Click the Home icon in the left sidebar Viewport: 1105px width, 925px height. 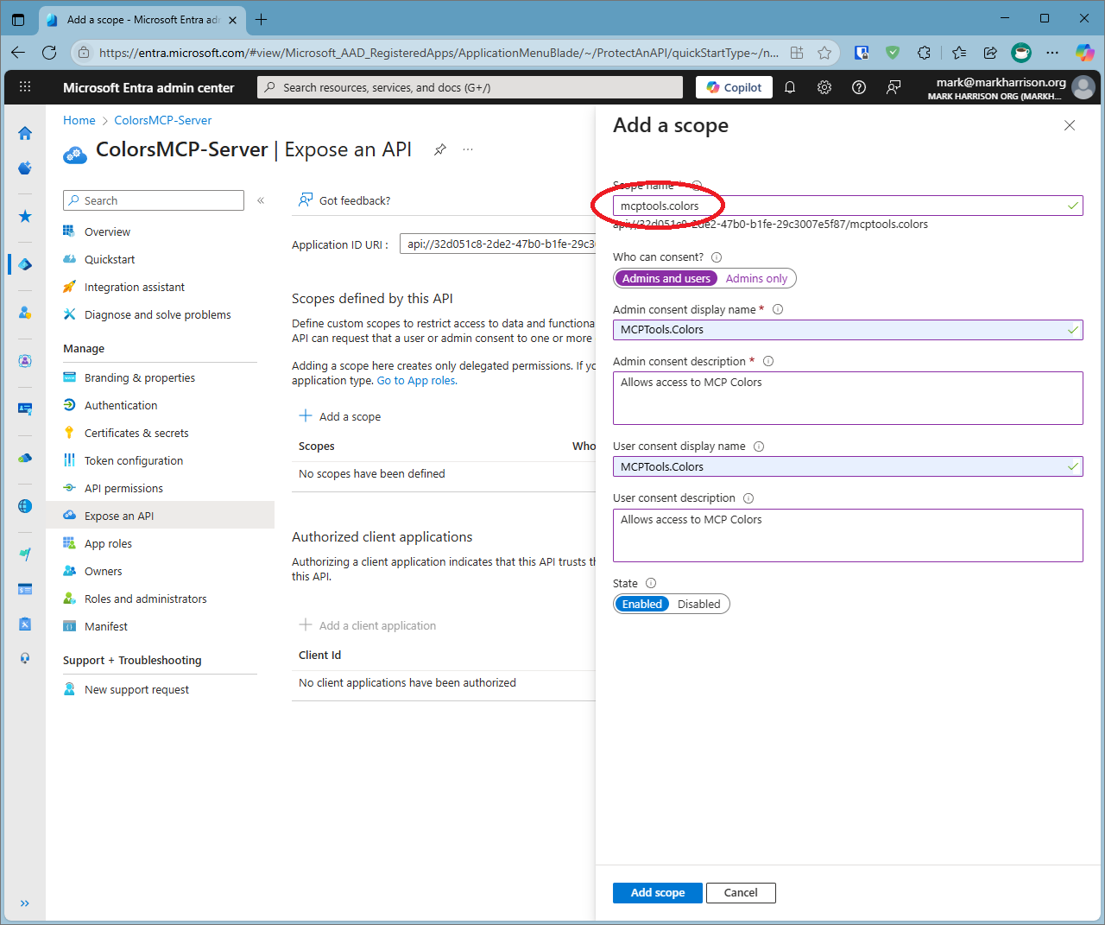(x=24, y=134)
